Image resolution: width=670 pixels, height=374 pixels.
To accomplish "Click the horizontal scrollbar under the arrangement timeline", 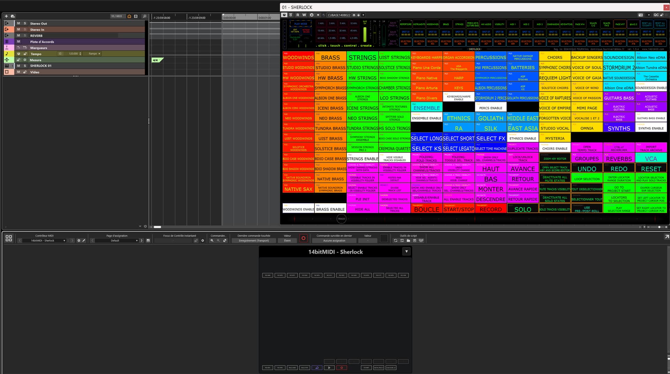I will coord(157,227).
